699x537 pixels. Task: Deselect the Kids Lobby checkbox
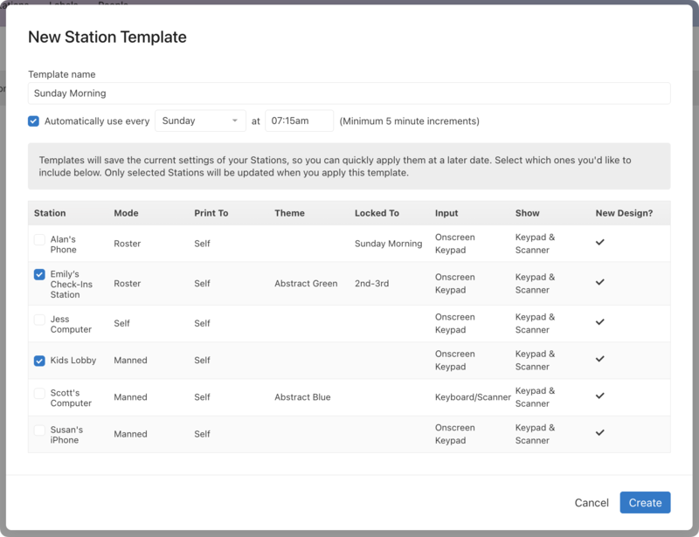pos(39,361)
